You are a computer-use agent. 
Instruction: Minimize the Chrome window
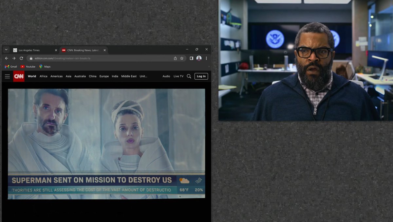pyautogui.click(x=187, y=50)
